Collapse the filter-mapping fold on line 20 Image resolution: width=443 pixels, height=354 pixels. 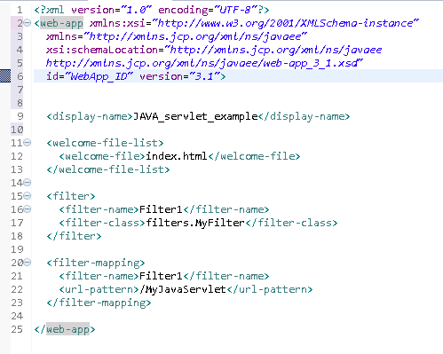(27, 263)
